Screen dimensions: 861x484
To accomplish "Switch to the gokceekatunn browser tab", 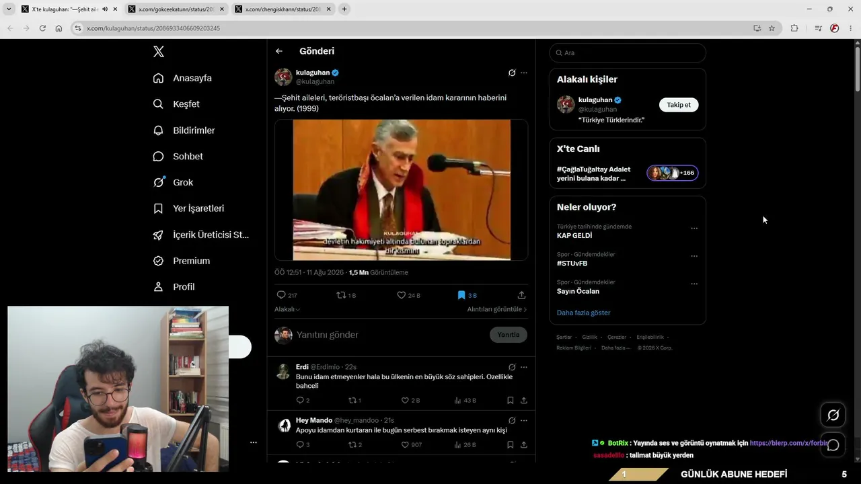I will 176,9.
